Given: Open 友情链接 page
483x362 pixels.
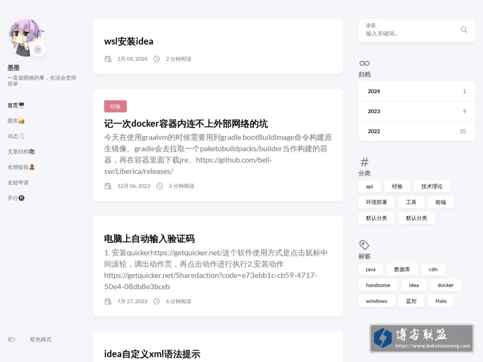Looking at the screenshot, I should pyautogui.click(x=21, y=167).
